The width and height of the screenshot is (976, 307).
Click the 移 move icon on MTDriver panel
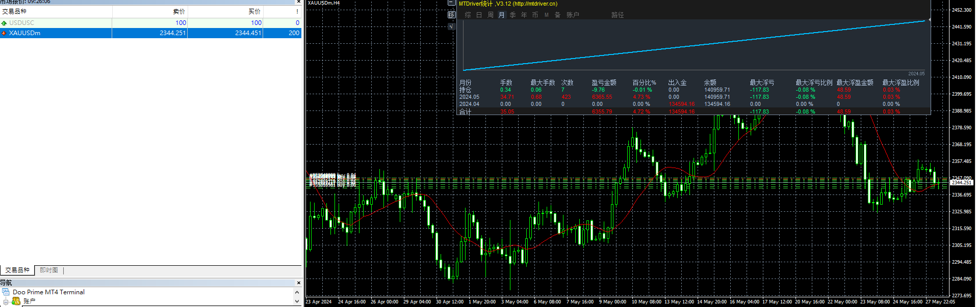coord(451,15)
